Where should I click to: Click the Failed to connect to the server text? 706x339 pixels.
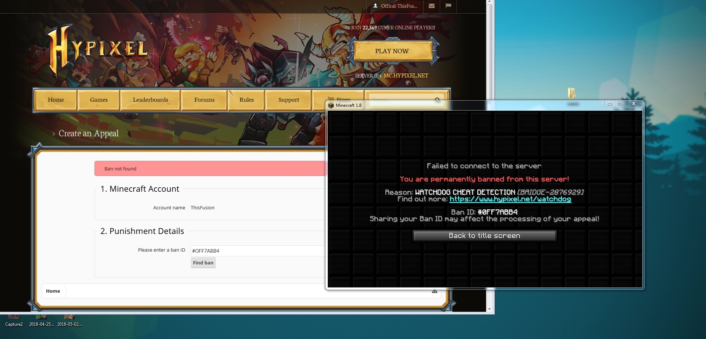(484, 166)
